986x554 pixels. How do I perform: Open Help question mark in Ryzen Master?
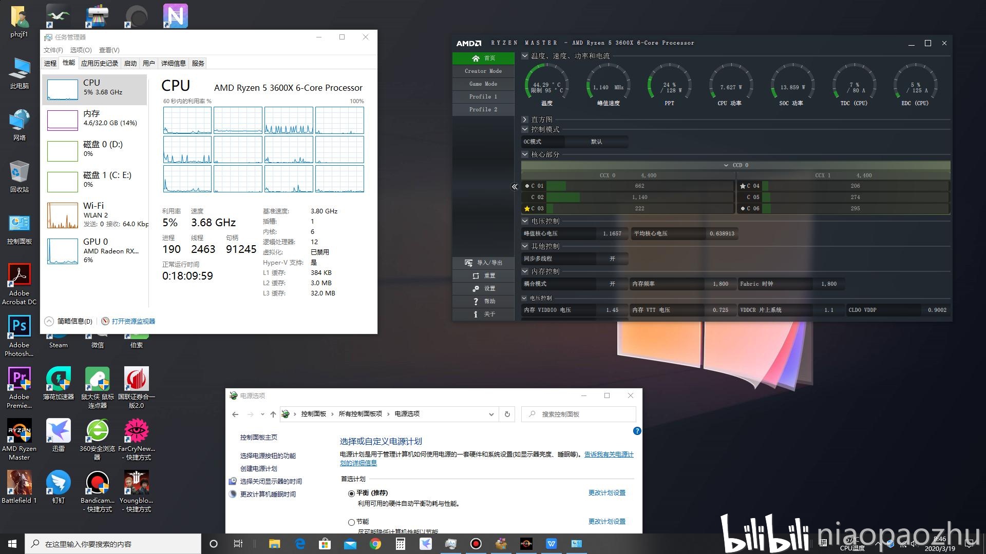click(x=476, y=301)
